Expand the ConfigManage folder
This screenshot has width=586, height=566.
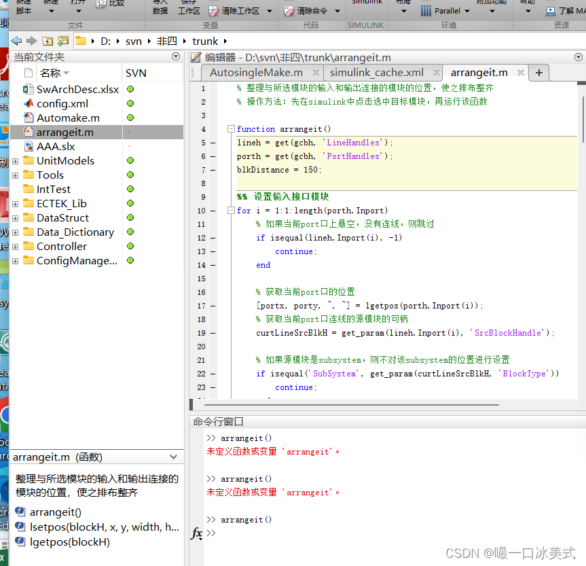(x=16, y=261)
